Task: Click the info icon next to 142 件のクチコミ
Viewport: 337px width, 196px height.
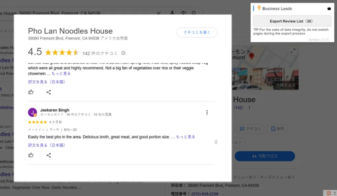Action: (123, 53)
